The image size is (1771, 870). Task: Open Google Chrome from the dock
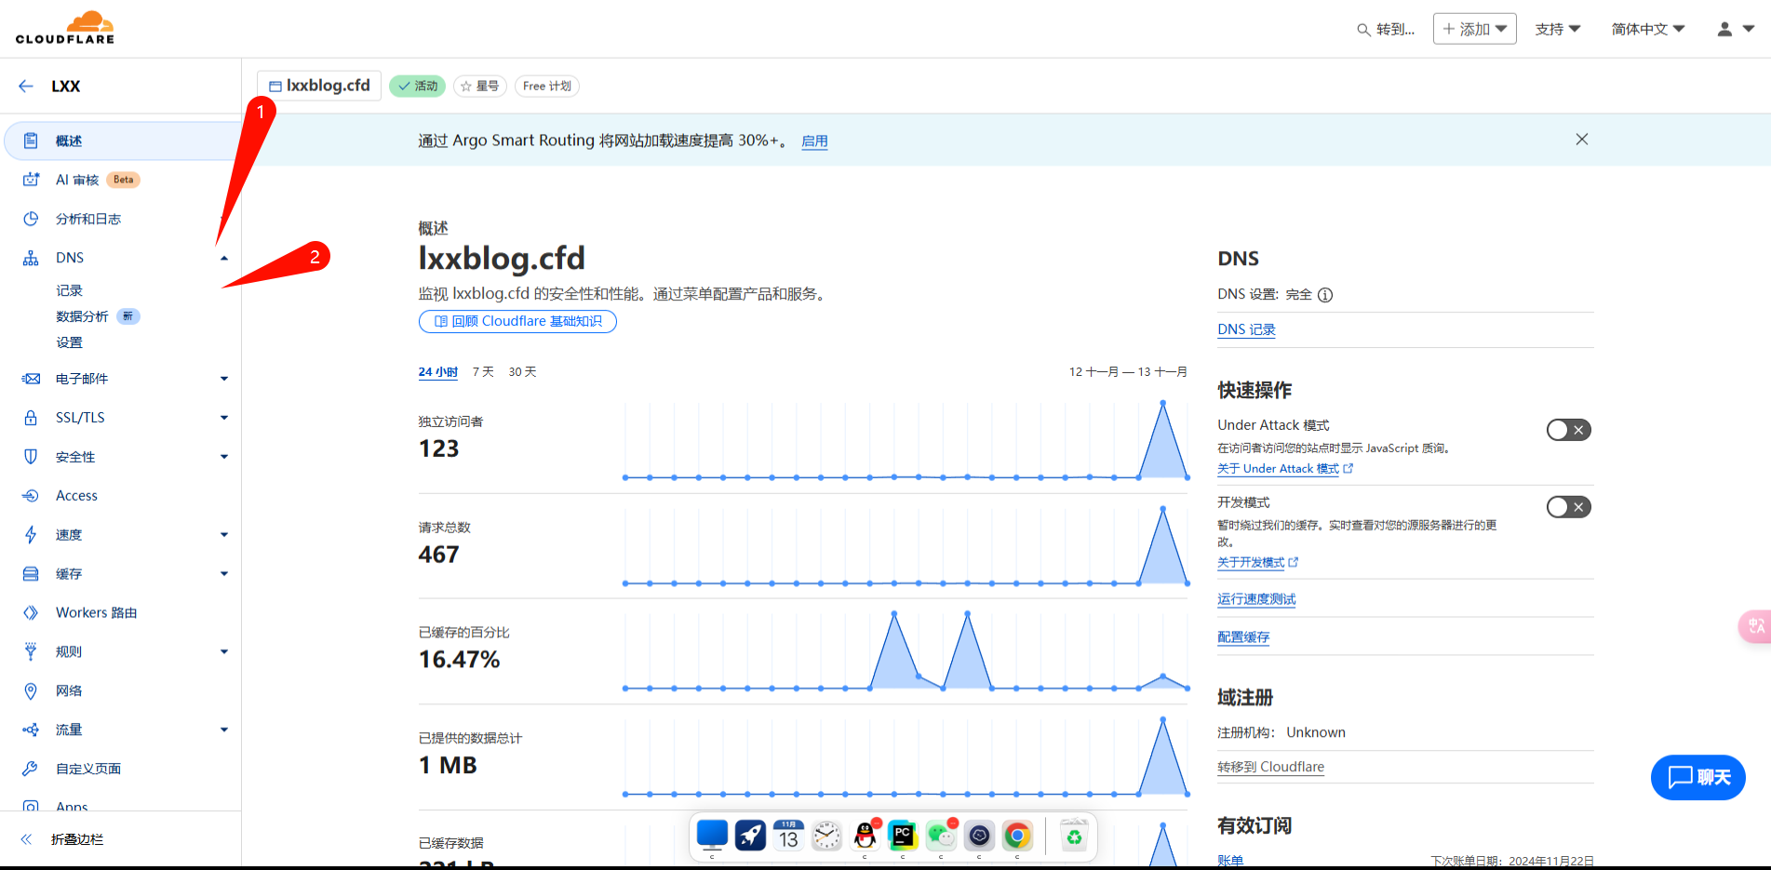point(1017,837)
